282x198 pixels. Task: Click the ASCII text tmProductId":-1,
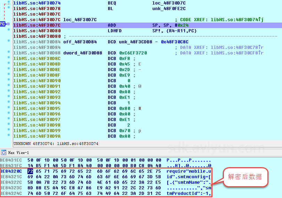(x=189, y=193)
